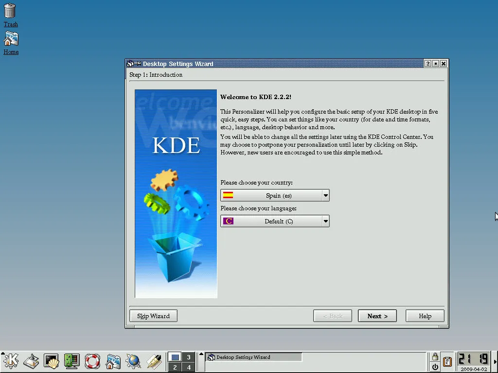Switch to virtual desktop 2
The width and height of the screenshot is (498, 373).
click(175, 367)
